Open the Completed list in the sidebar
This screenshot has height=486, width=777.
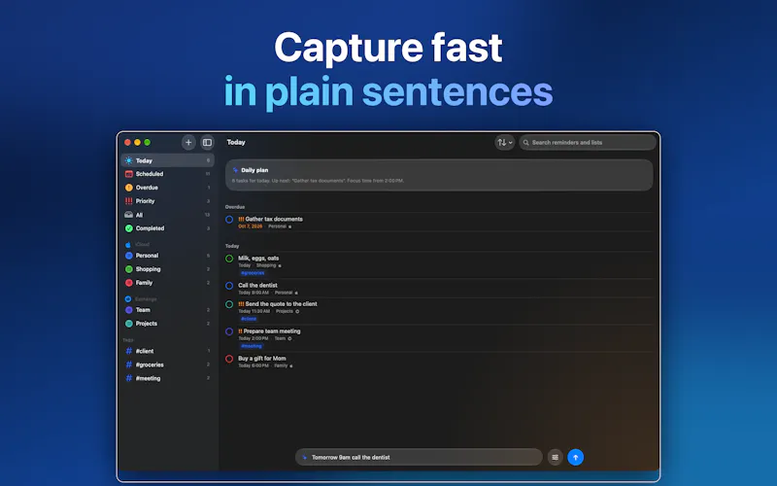167,228
